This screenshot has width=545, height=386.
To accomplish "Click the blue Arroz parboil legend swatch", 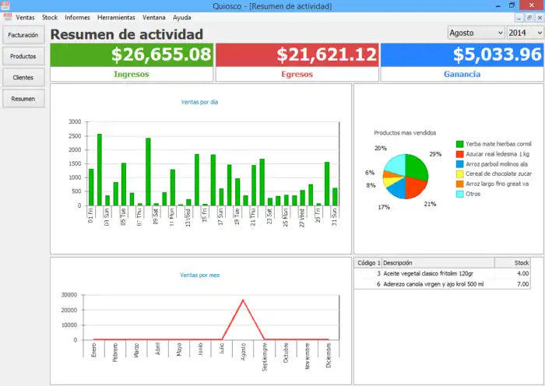I will click(x=459, y=164).
